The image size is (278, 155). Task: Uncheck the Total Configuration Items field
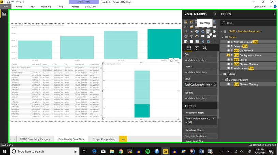click(228, 55)
